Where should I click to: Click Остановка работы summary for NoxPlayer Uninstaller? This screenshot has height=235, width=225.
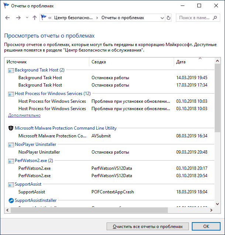[110, 152]
